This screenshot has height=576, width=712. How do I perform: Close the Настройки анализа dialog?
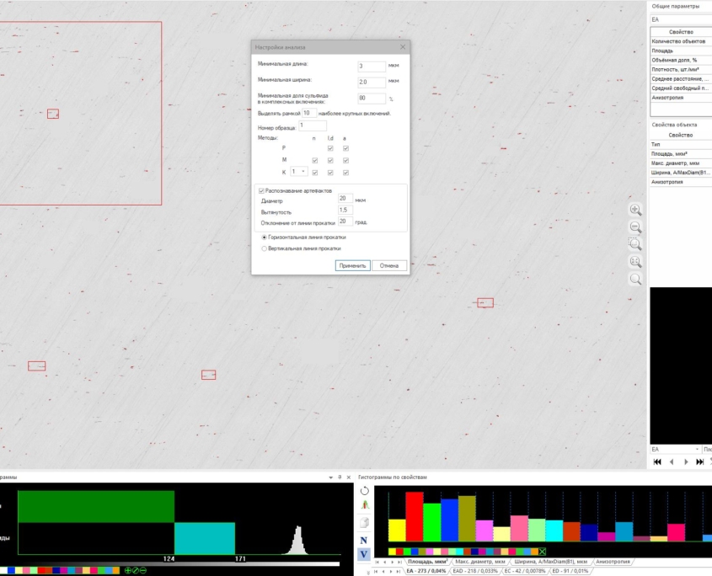coord(403,47)
